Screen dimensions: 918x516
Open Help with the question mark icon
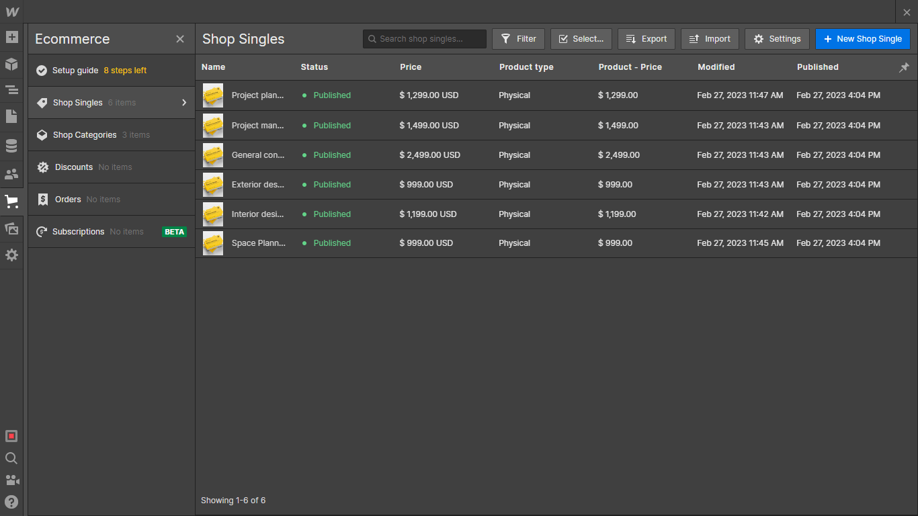click(11, 502)
